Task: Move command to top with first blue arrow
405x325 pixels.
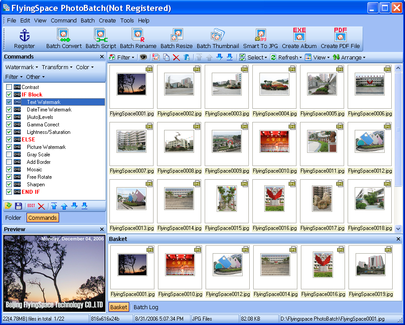Action: 54,206
